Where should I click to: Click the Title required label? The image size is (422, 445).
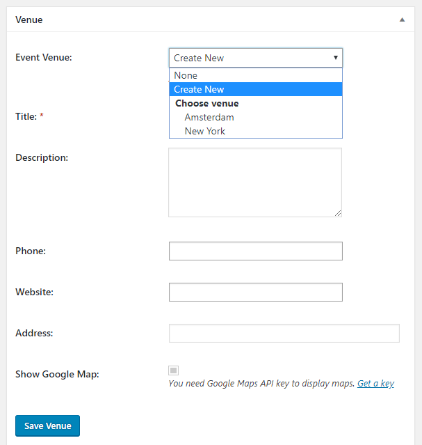29,116
